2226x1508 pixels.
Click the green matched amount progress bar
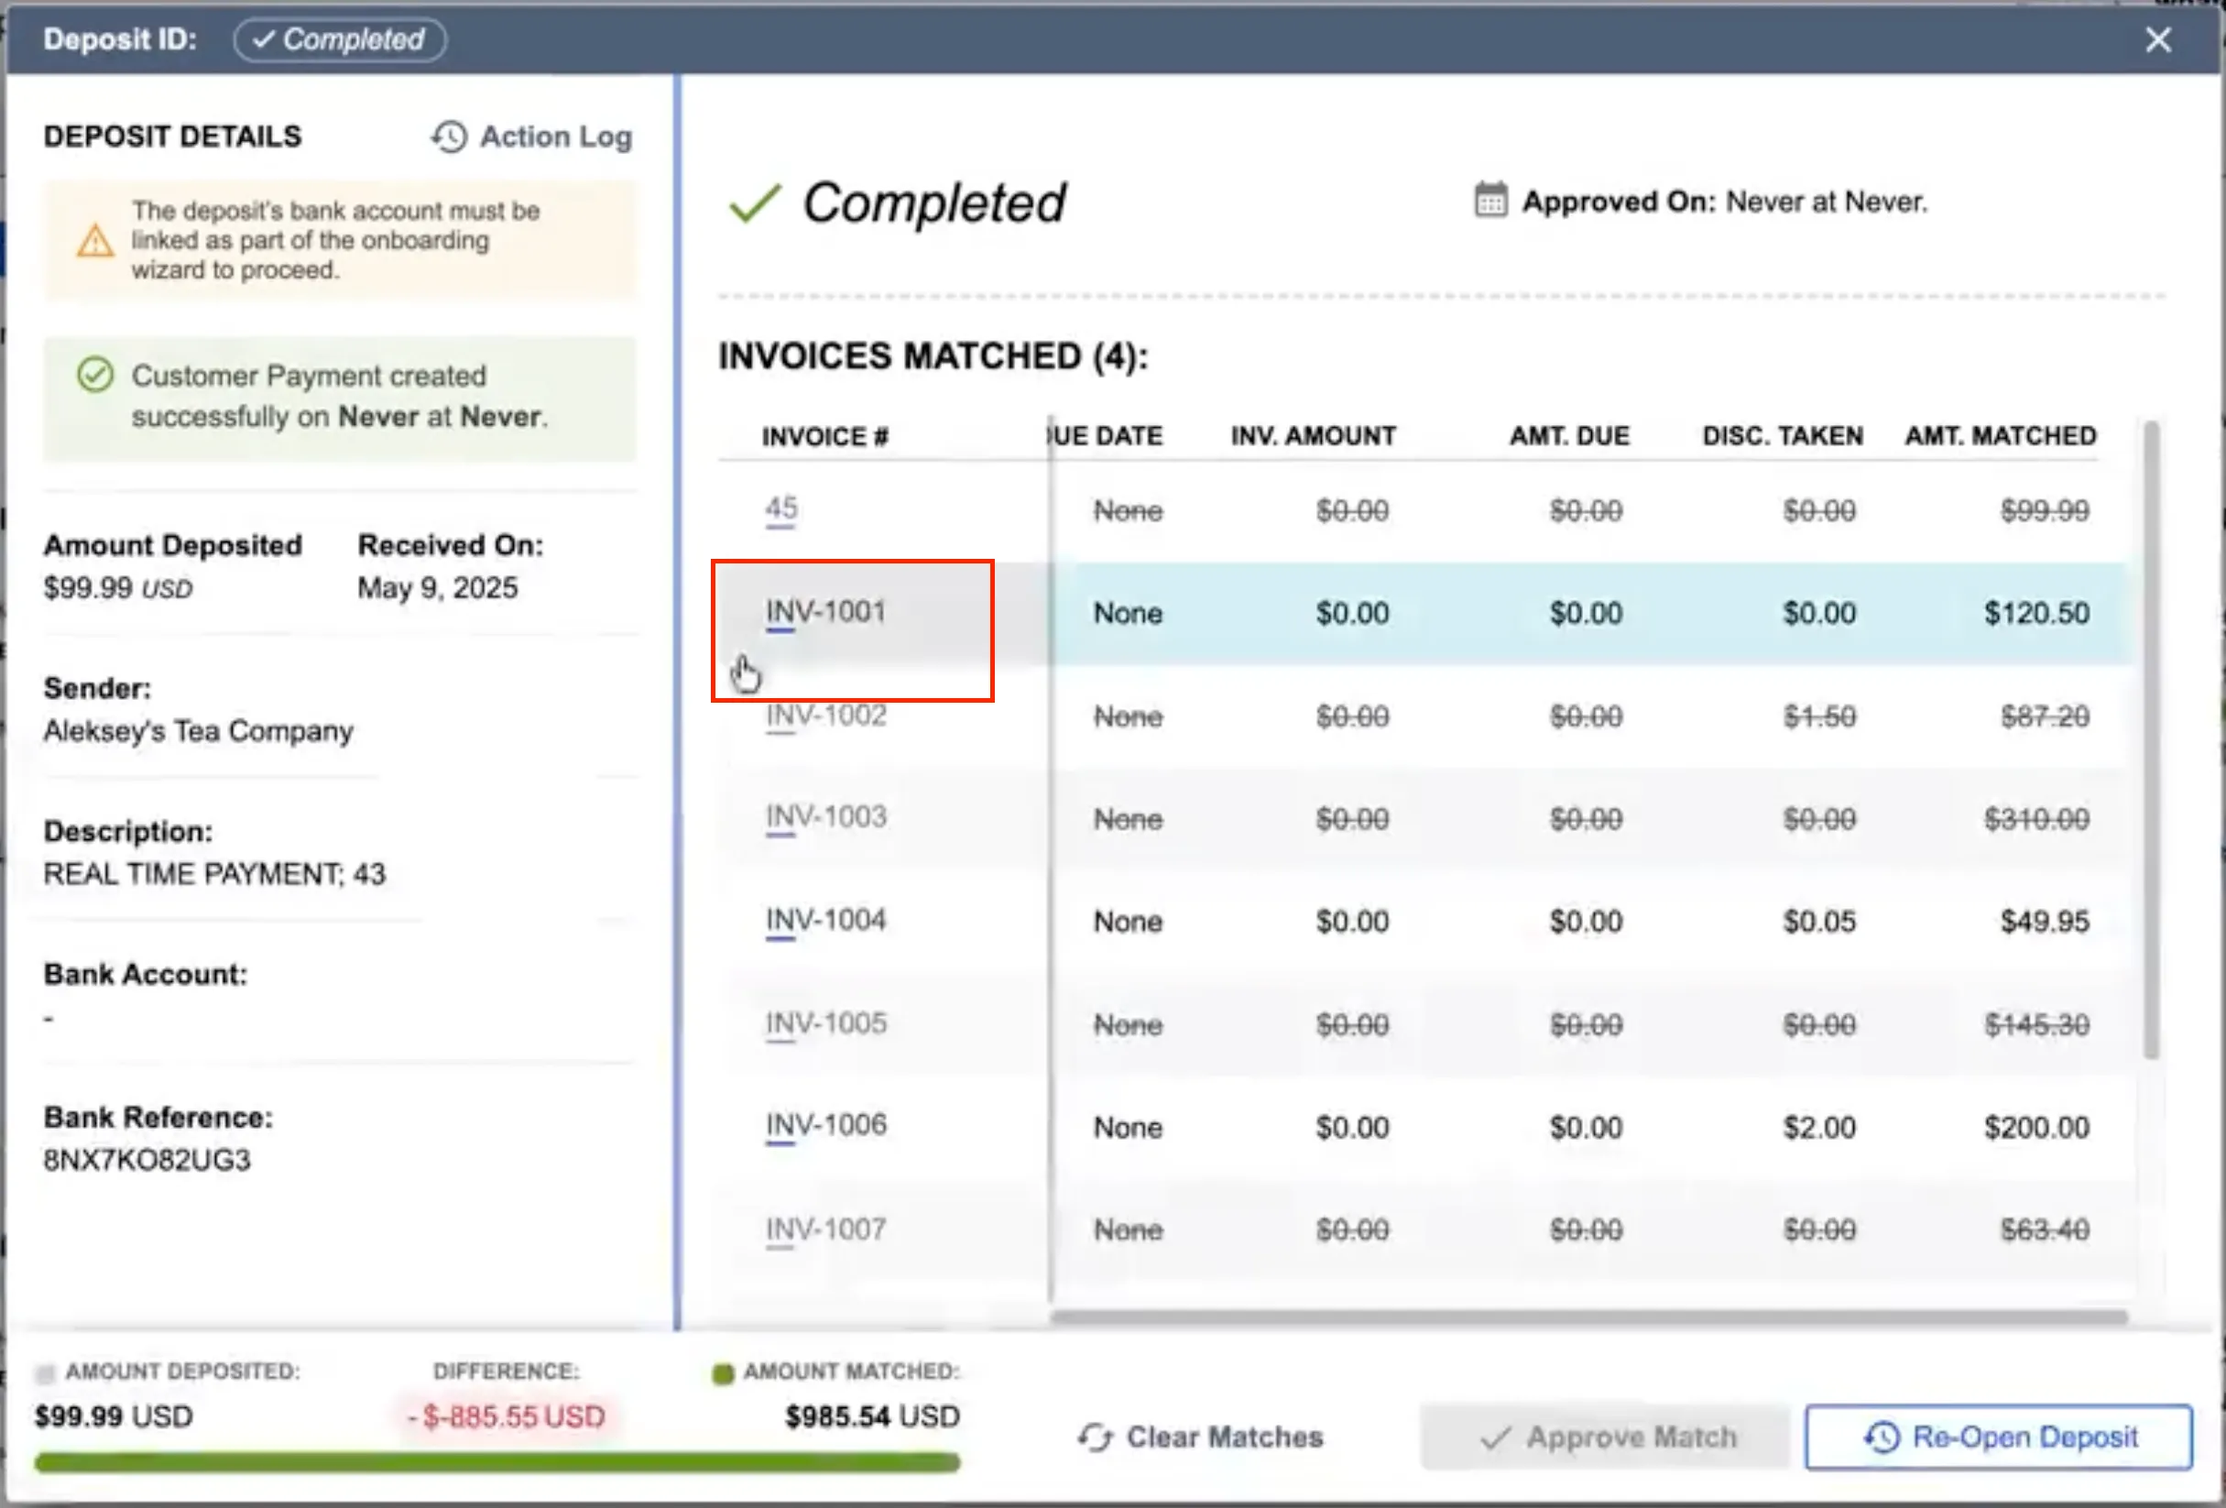tap(497, 1463)
